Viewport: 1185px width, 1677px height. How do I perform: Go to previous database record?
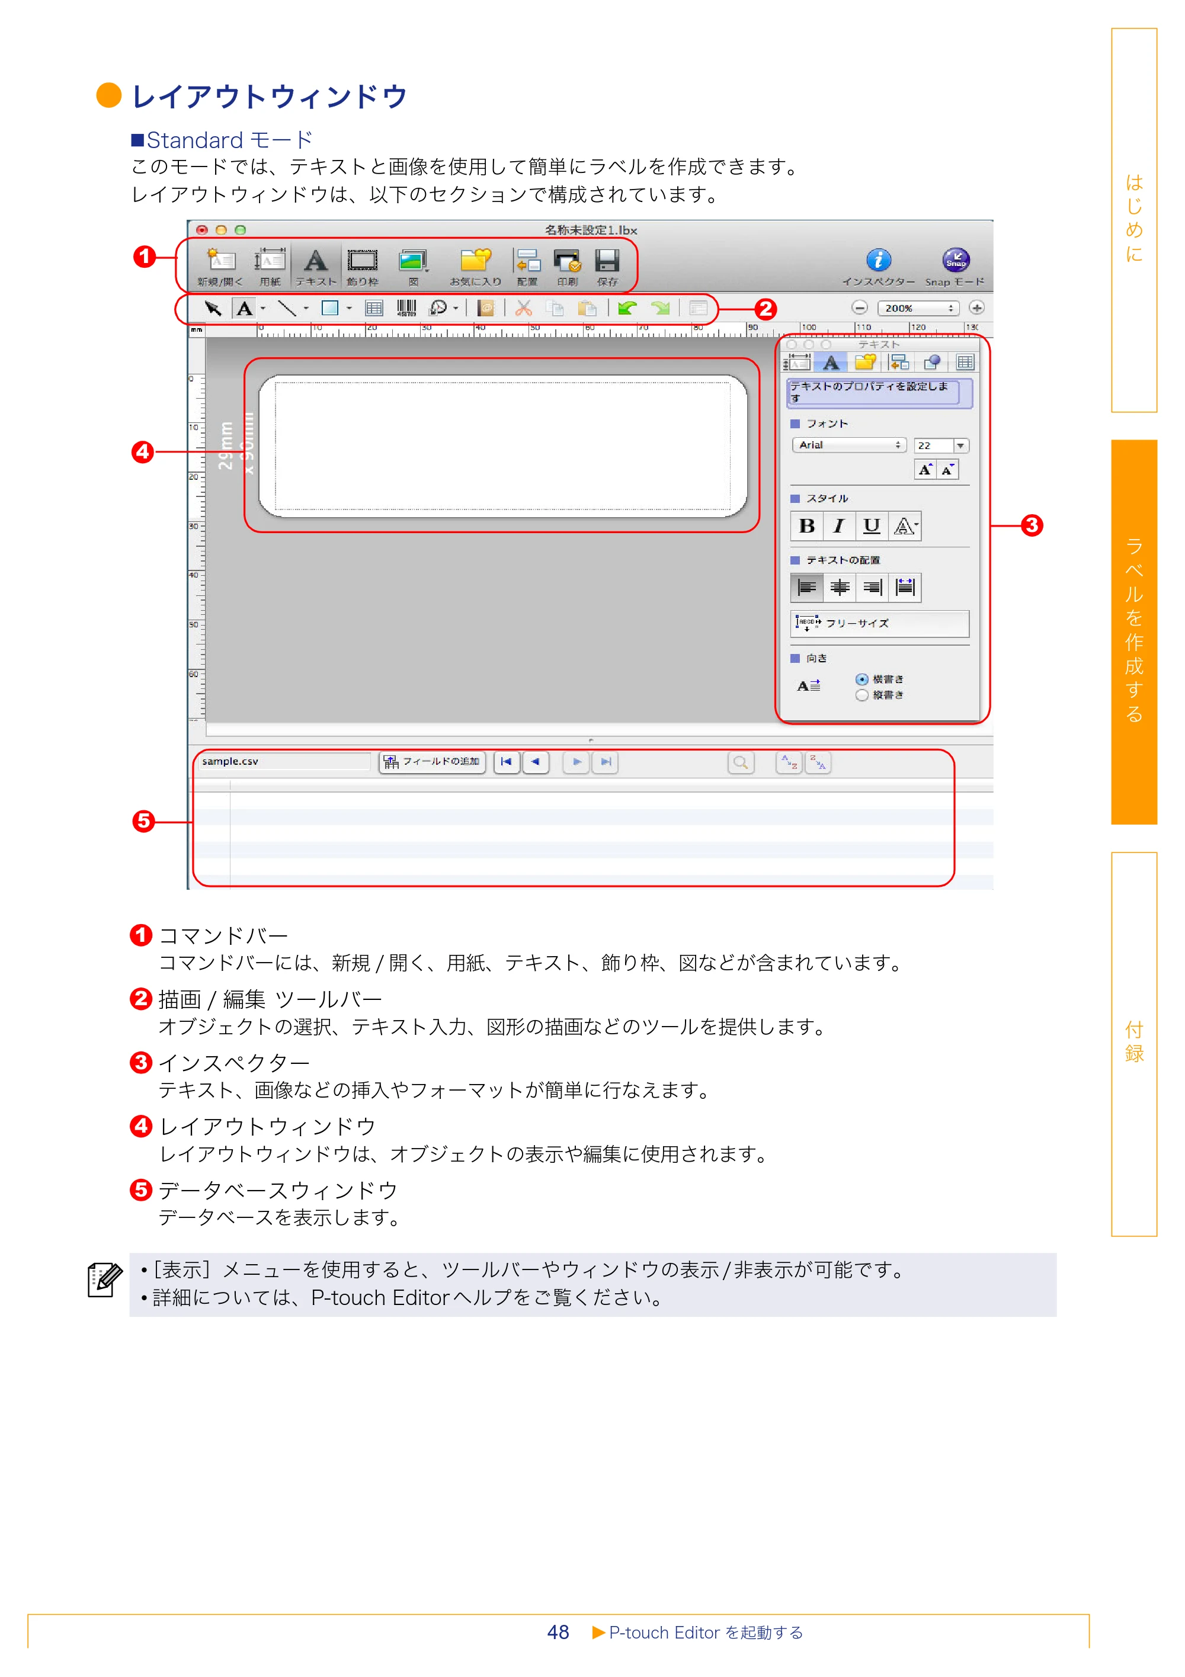point(536,762)
